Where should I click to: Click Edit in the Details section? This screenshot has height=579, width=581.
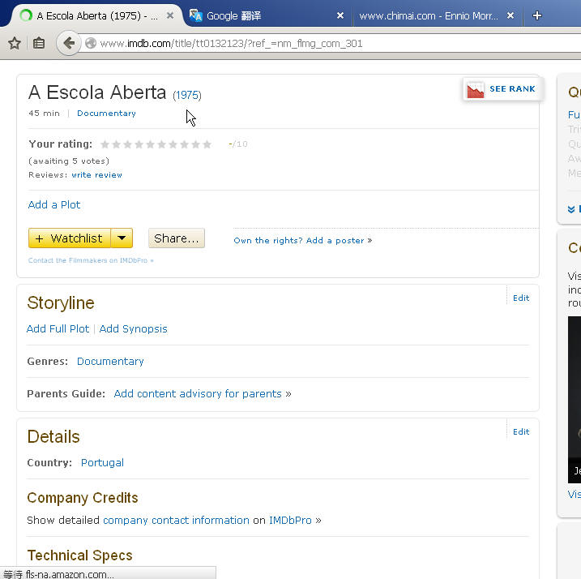(x=521, y=432)
